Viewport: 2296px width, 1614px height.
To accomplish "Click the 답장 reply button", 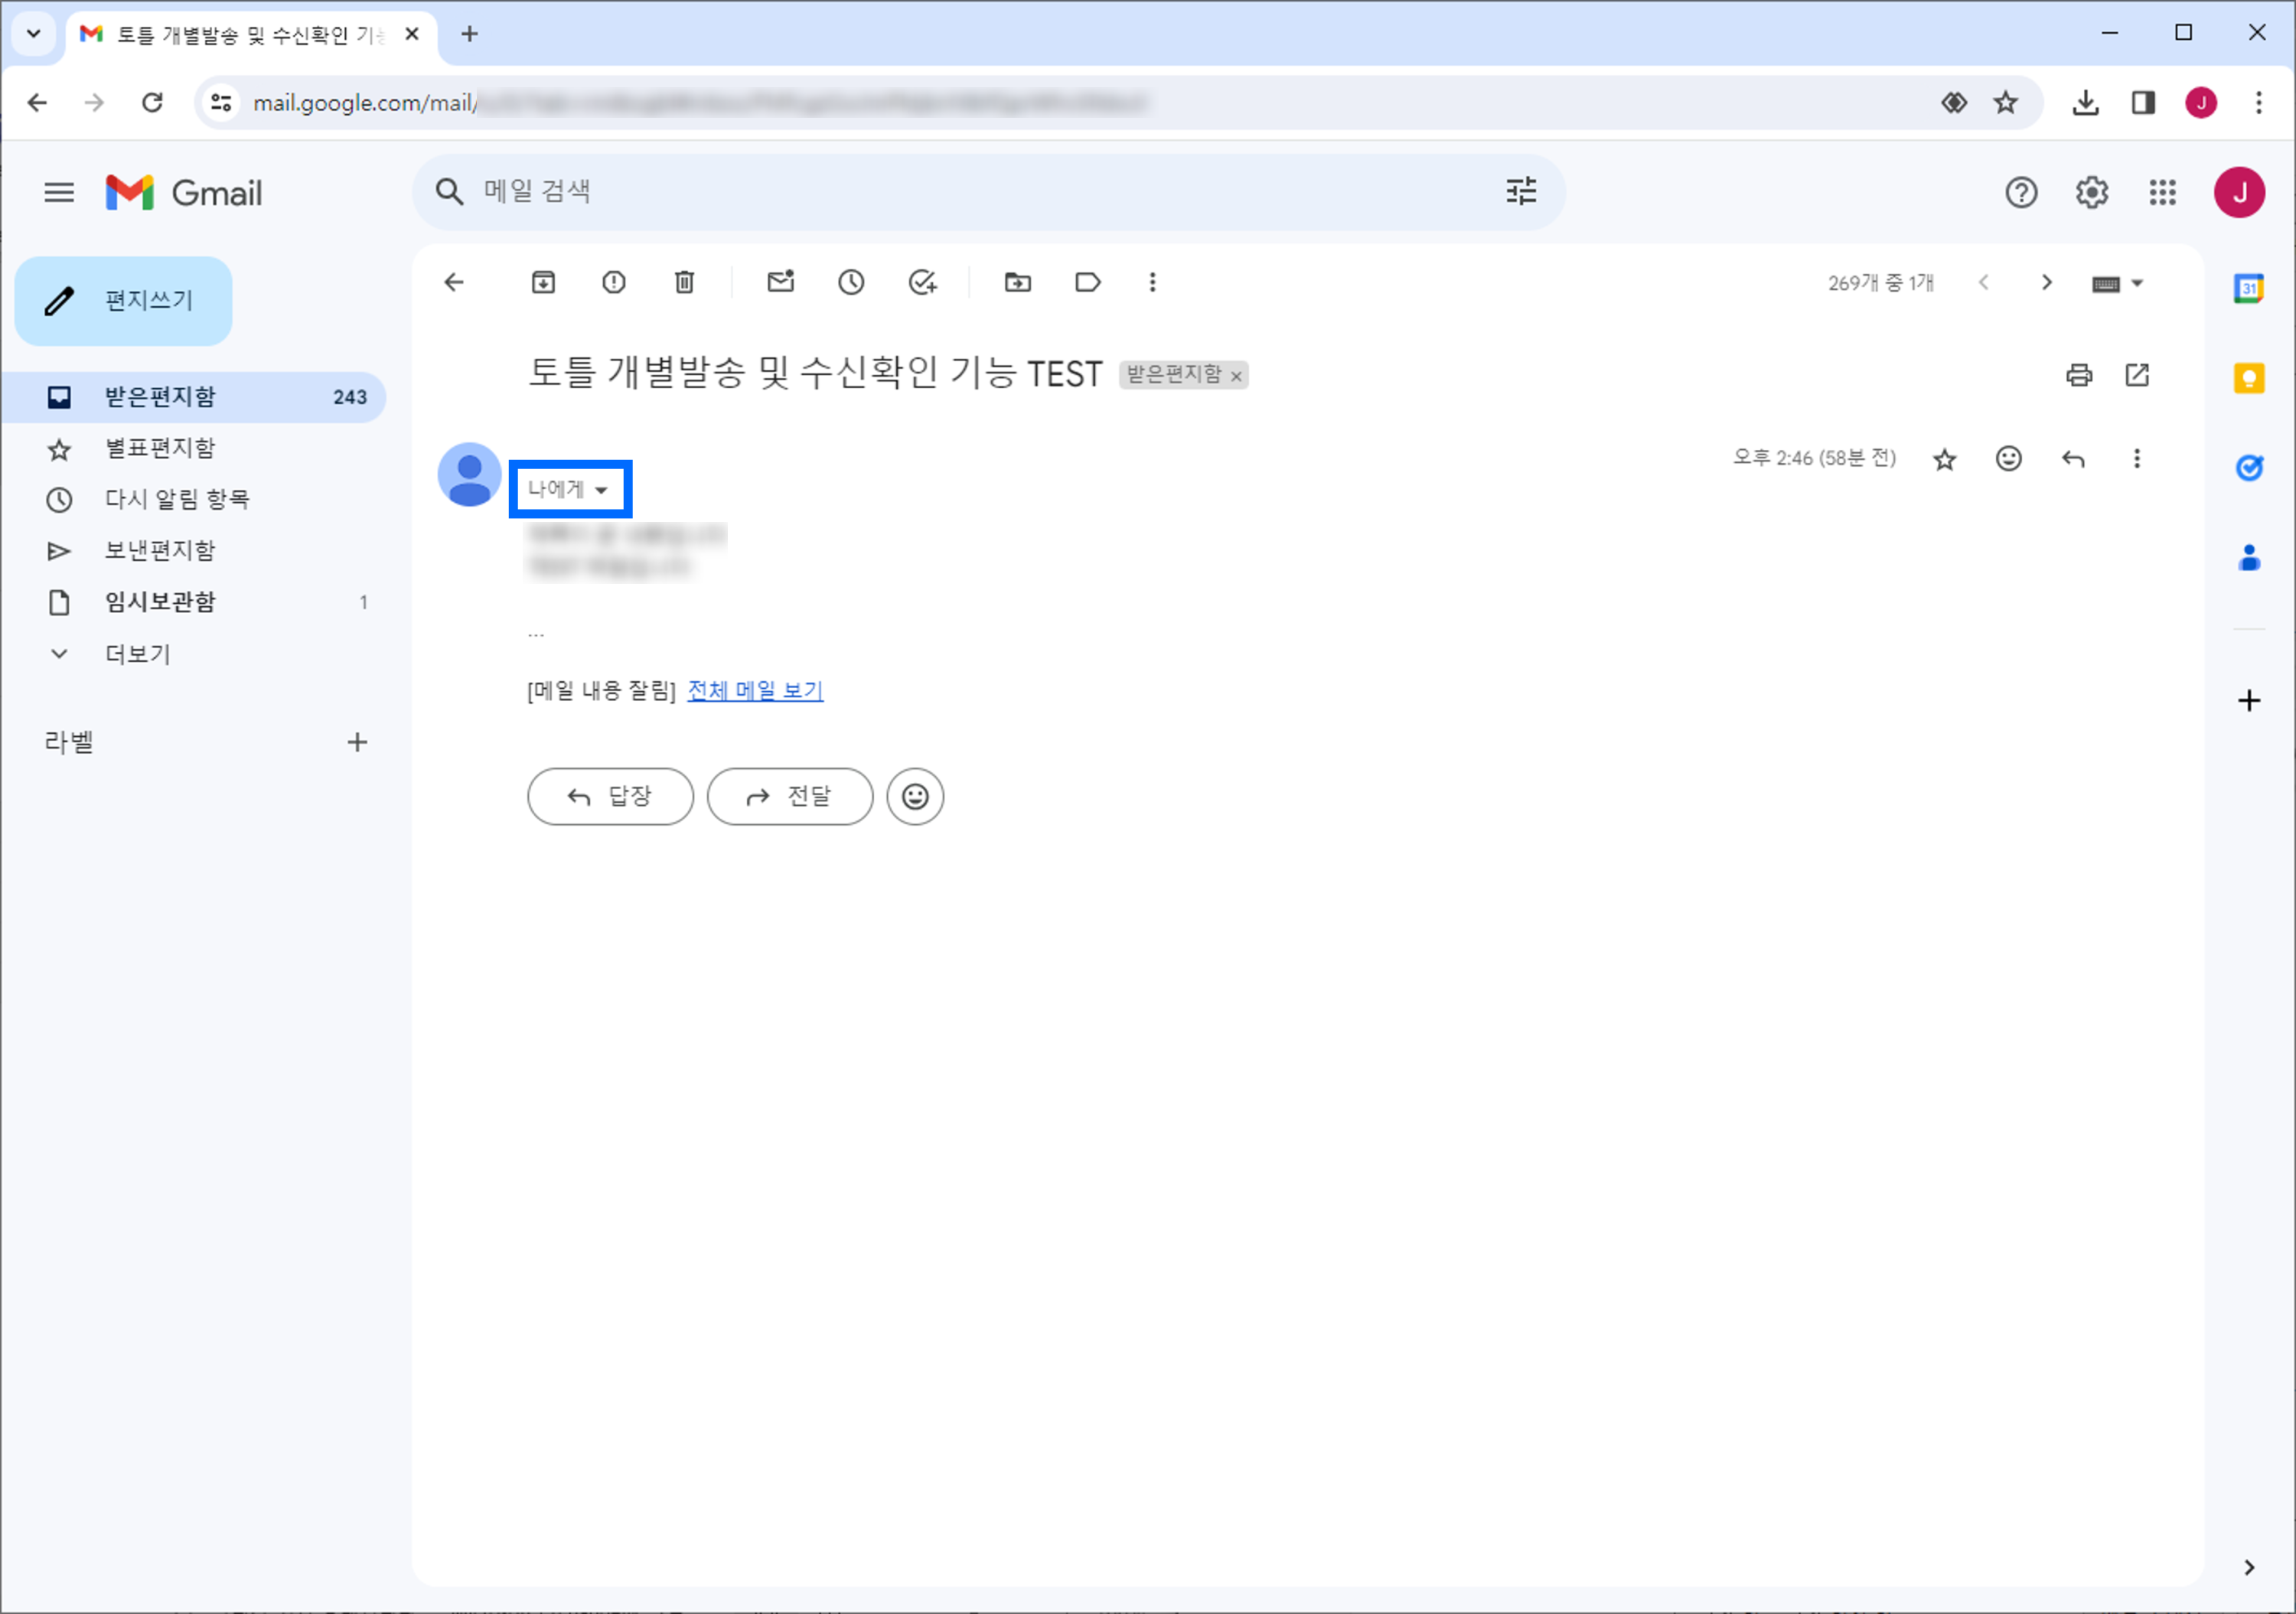I will pyautogui.click(x=610, y=796).
